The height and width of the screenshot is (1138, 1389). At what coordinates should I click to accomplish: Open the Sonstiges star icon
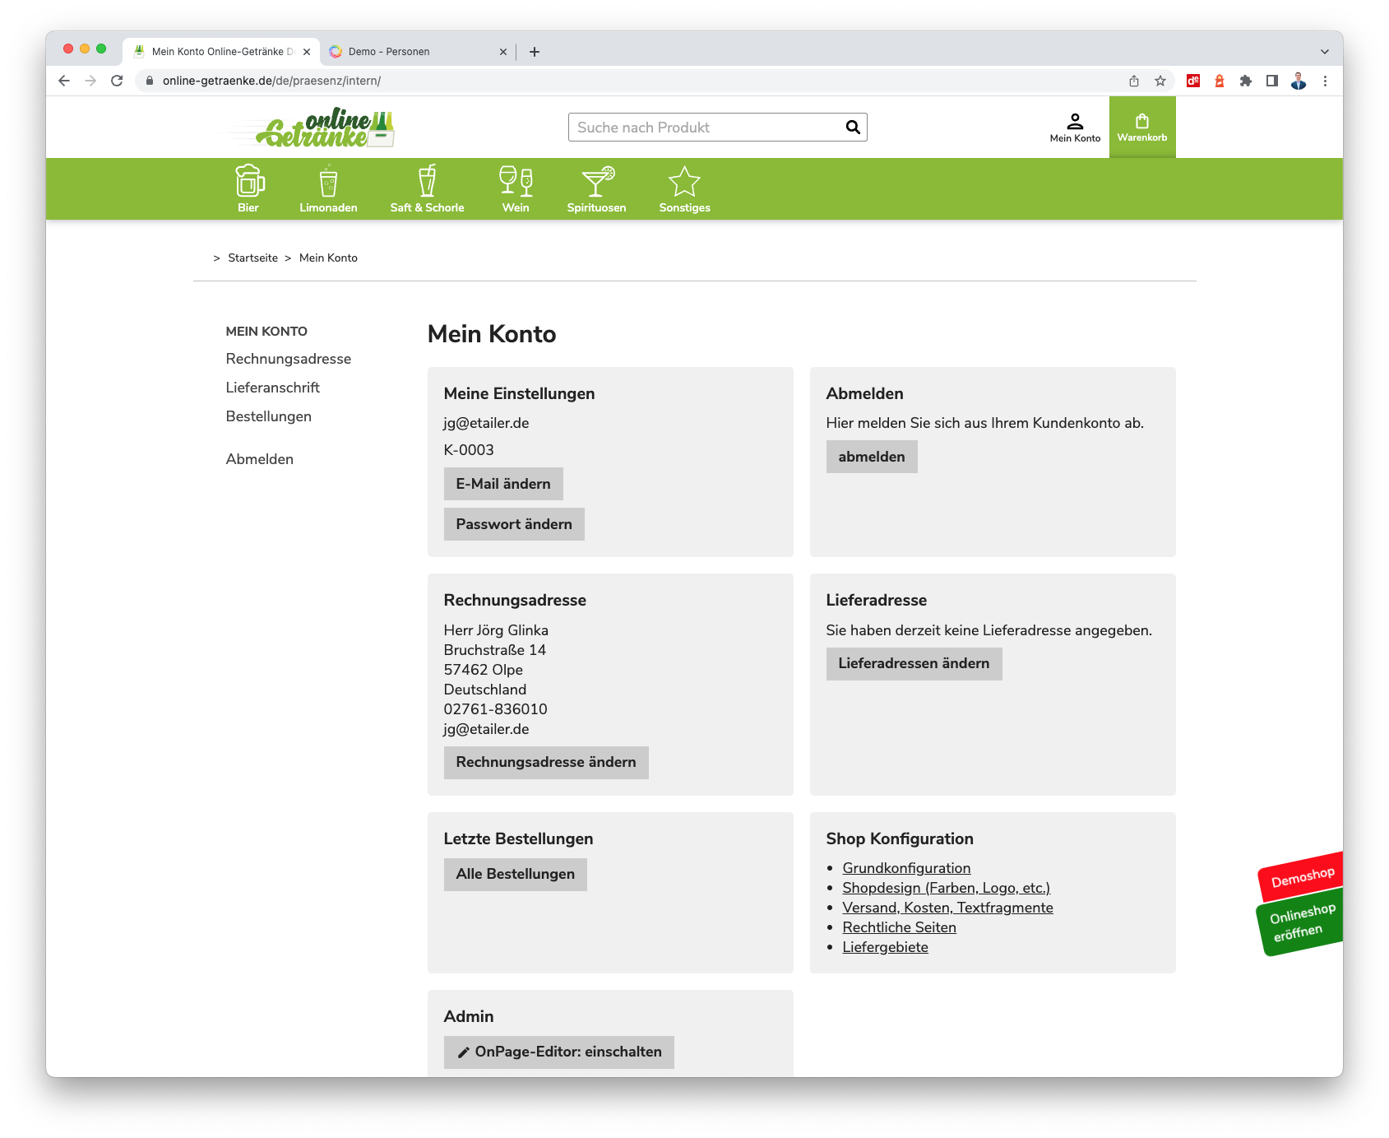pos(684,182)
